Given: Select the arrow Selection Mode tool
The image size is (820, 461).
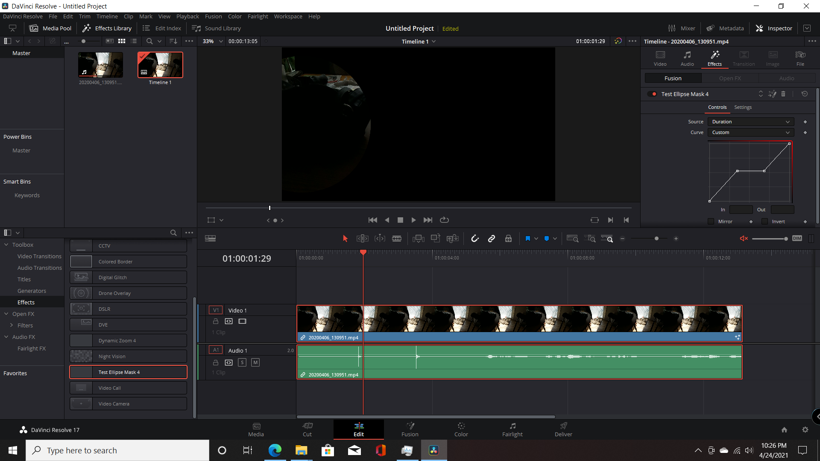Looking at the screenshot, I should 345,239.
